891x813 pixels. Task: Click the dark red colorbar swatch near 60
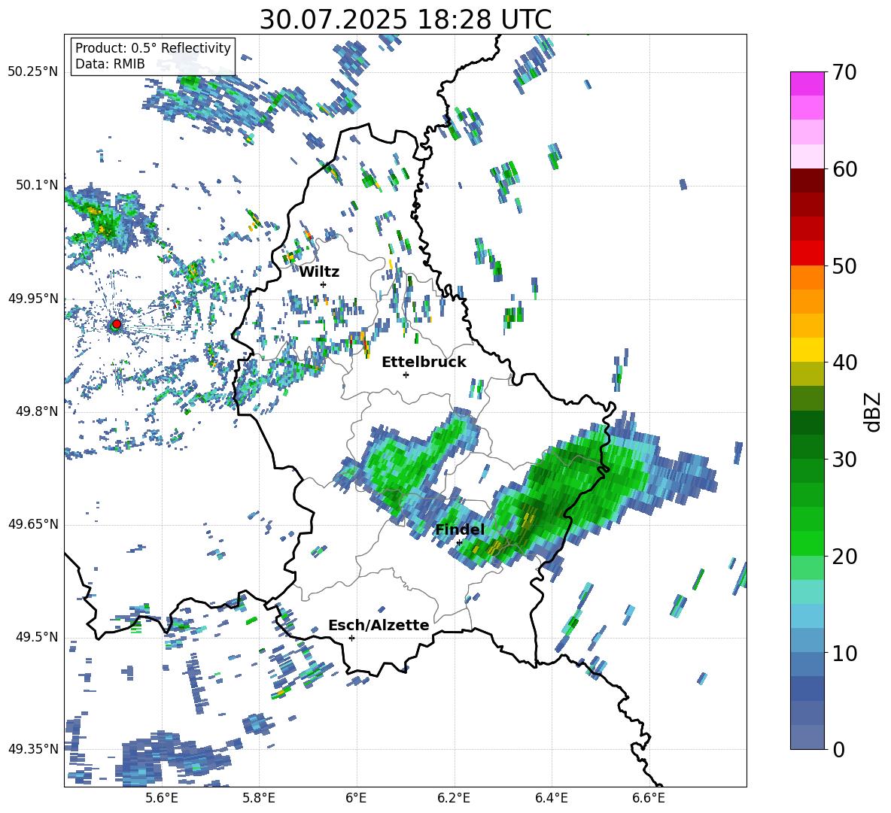(807, 180)
